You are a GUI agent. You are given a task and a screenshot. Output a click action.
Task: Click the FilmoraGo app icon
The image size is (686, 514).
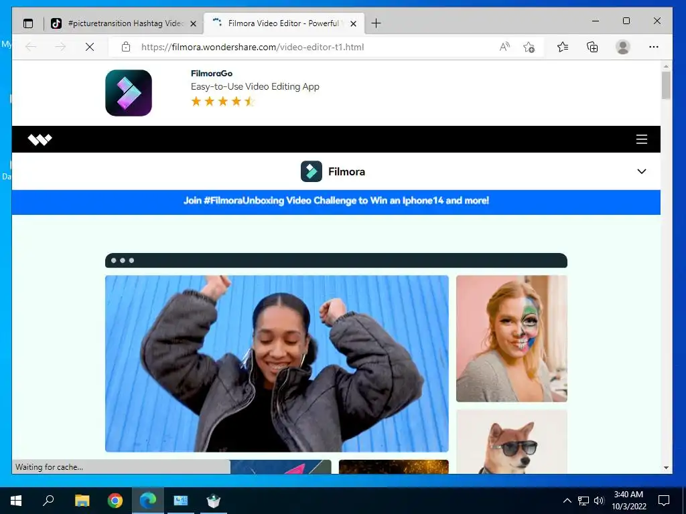point(129,92)
